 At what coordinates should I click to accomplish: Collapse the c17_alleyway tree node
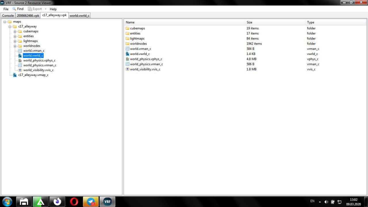pyautogui.click(x=10, y=27)
